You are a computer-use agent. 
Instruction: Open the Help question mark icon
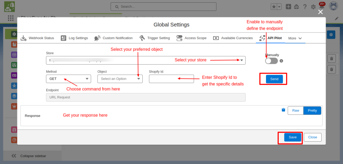click(x=305, y=7)
